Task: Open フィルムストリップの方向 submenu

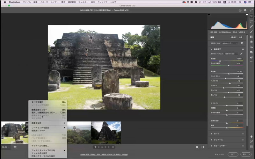Action: [47, 150]
